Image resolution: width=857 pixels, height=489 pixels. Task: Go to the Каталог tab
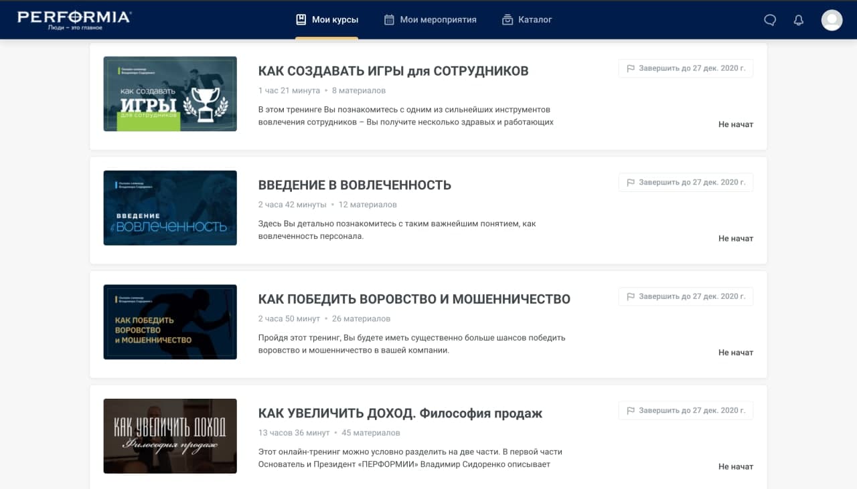point(527,19)
